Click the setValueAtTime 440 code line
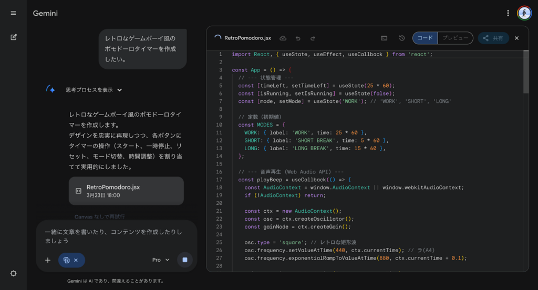 coord(339,250)
